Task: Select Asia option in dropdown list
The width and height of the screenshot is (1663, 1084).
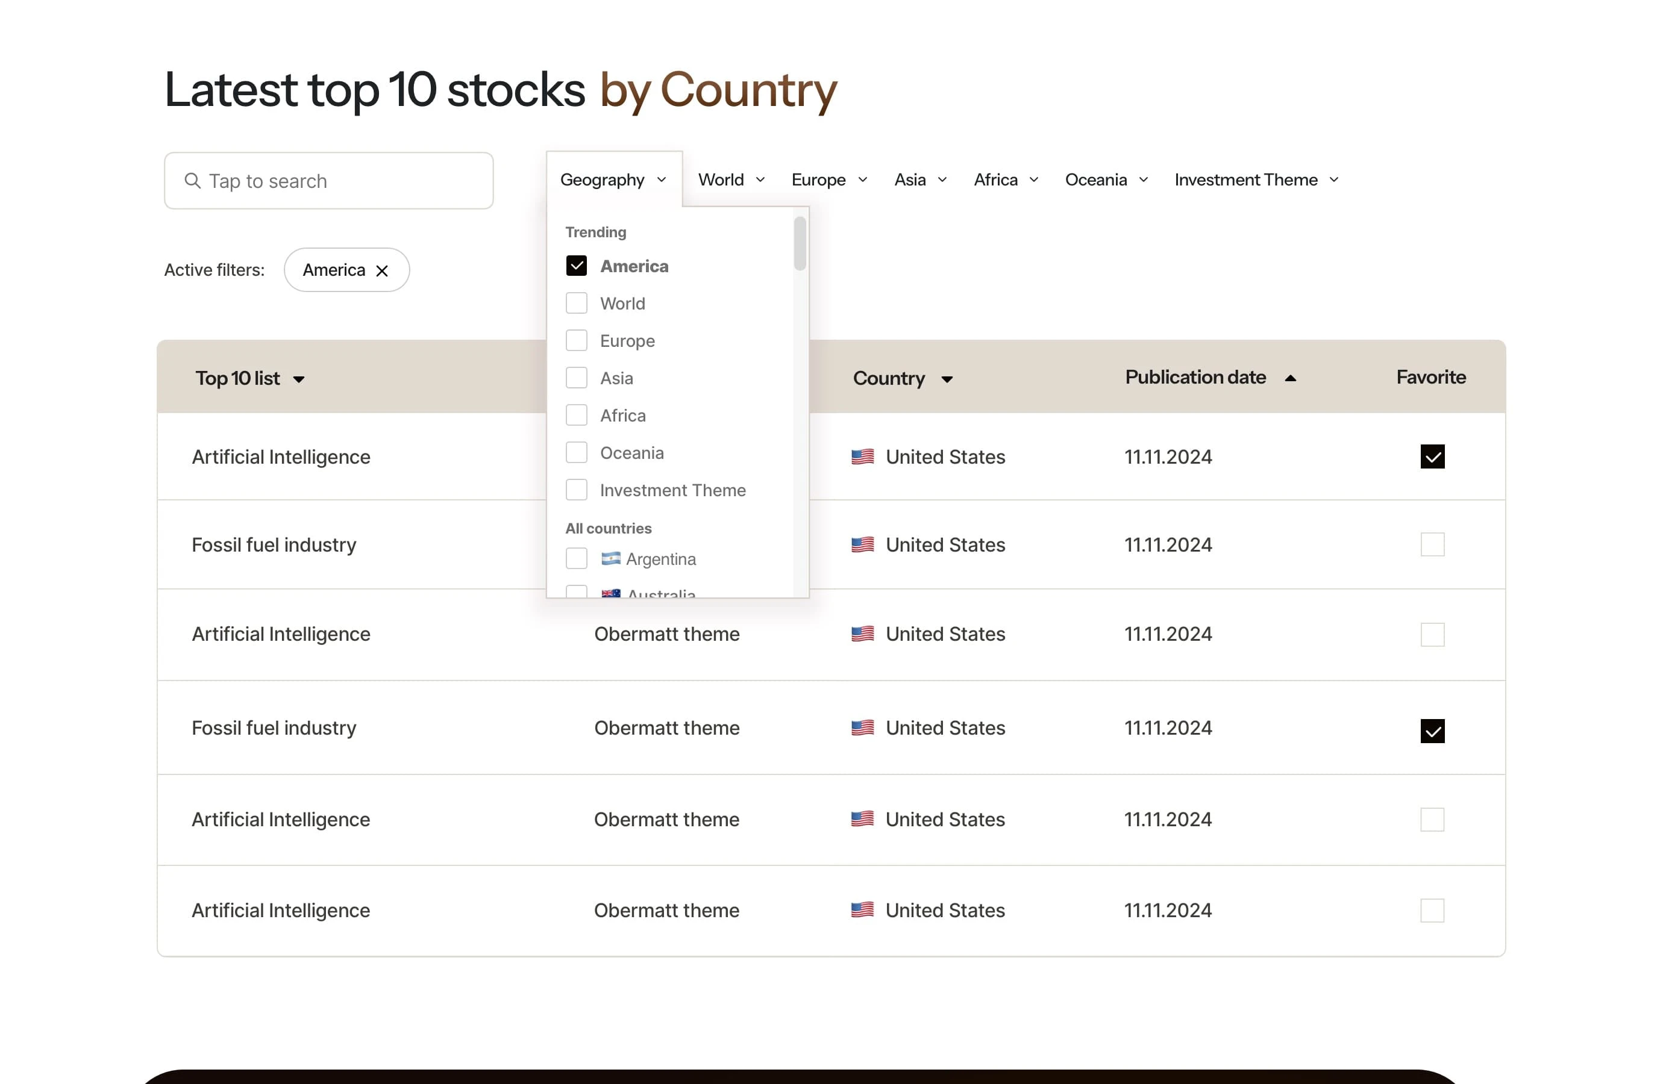Action: pyautogui.click(x=577, y=378)
